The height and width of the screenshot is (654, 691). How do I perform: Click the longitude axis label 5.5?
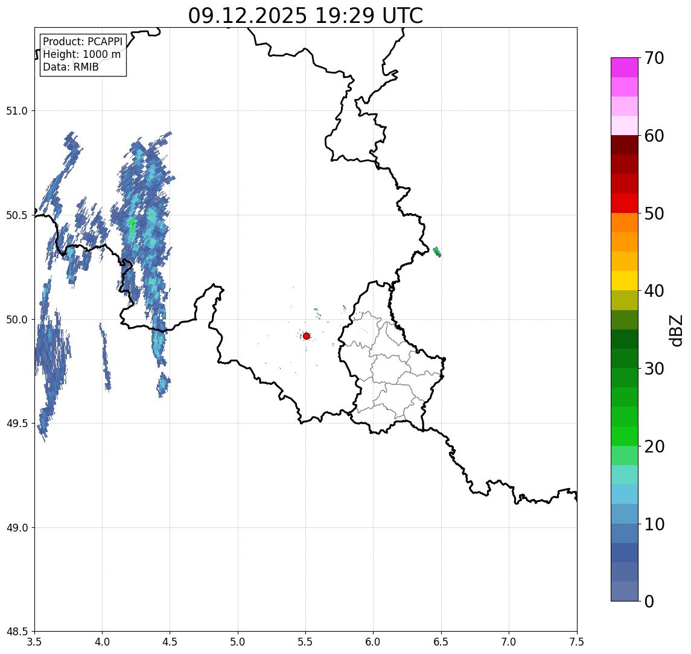(x=306, y=642)
